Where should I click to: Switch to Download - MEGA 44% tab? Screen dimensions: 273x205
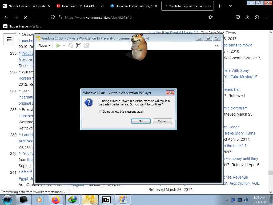79,6
